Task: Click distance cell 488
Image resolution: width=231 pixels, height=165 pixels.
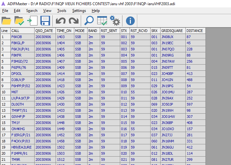Action: (195, 80)
